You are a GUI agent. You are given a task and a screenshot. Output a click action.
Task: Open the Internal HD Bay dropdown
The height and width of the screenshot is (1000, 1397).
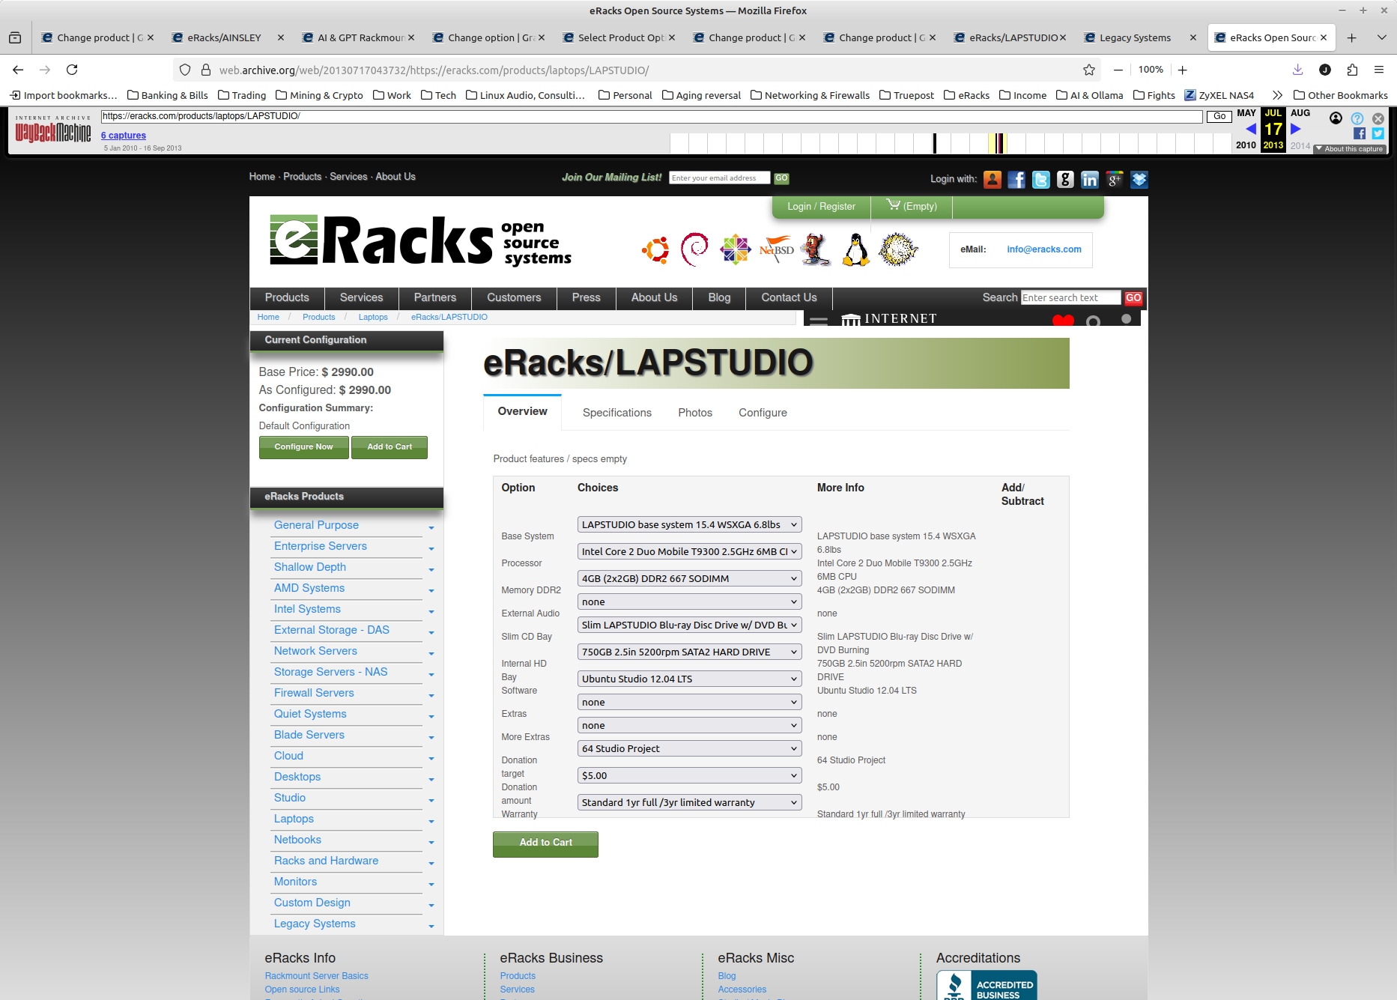tap(690, 652)
